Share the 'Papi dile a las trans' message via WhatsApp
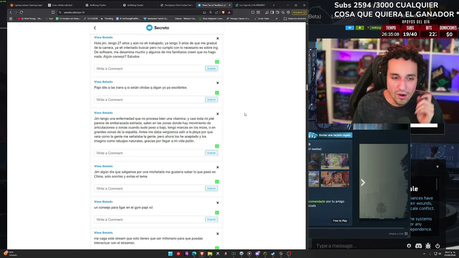459x258 pixels. (x=217, y=93)
